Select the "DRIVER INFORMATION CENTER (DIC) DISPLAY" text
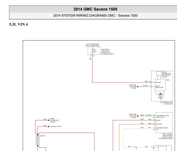 pos(167,74)
